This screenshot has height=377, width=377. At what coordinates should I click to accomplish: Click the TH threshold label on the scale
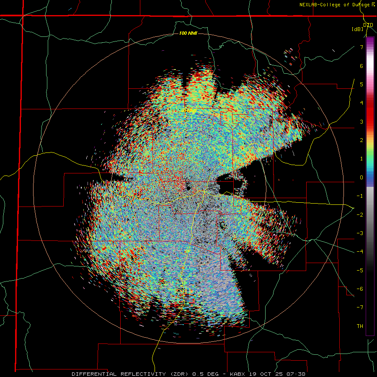(360, 326)
